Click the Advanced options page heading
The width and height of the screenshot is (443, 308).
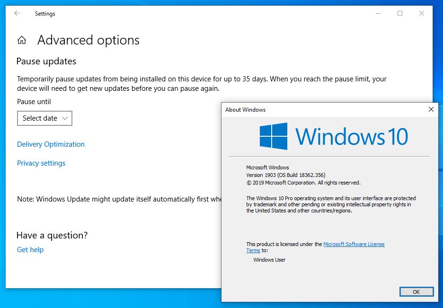point(89,40)
